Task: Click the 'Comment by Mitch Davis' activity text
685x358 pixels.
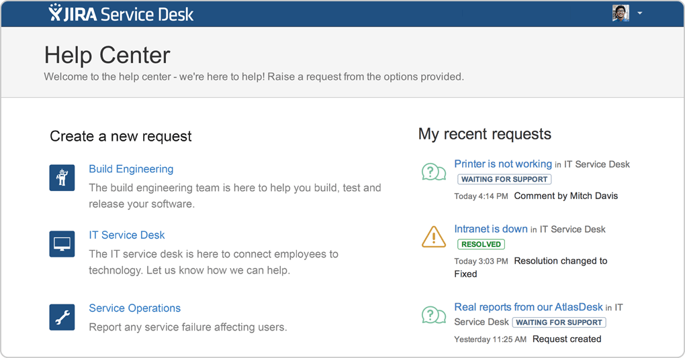Action: pos(565,196)
